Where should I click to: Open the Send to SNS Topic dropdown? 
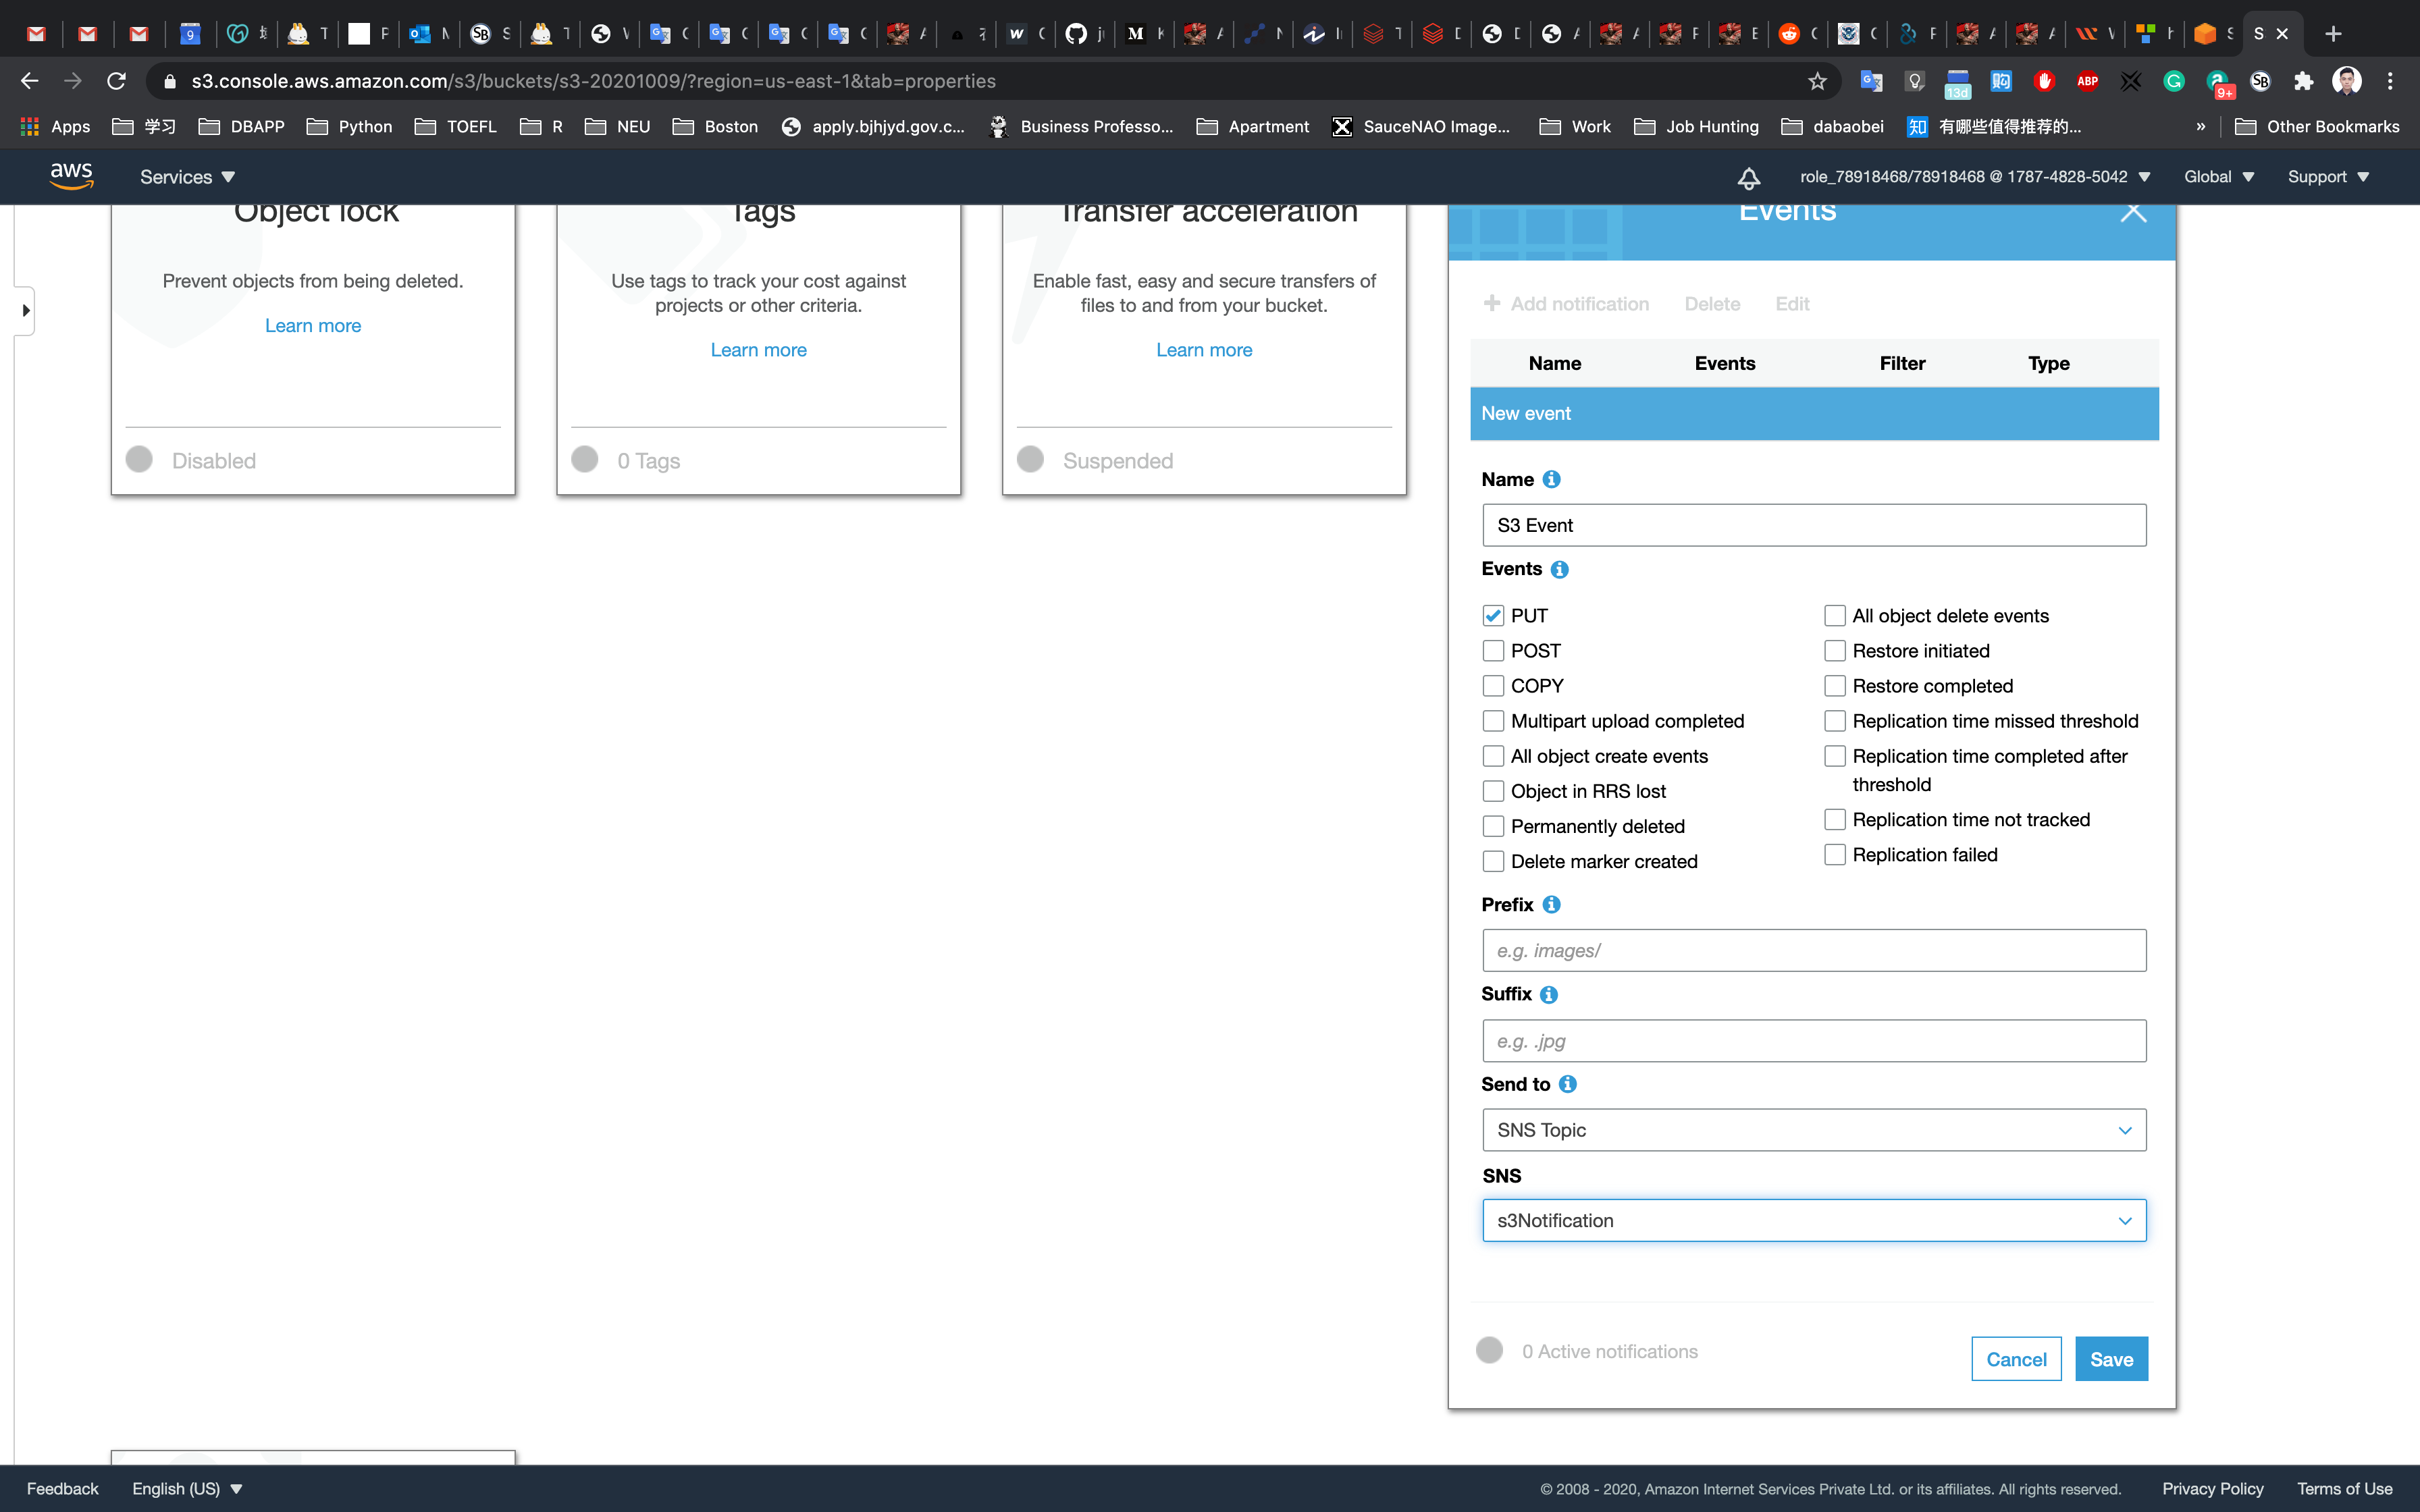click(x=1813, y=1130)
